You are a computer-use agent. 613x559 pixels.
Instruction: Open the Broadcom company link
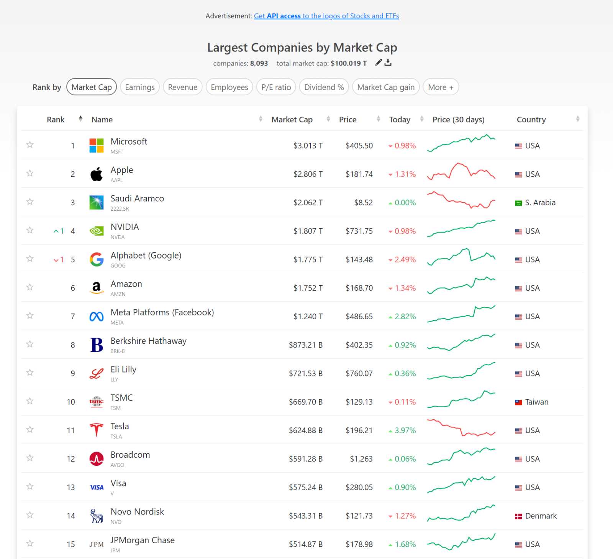point(130,455)
